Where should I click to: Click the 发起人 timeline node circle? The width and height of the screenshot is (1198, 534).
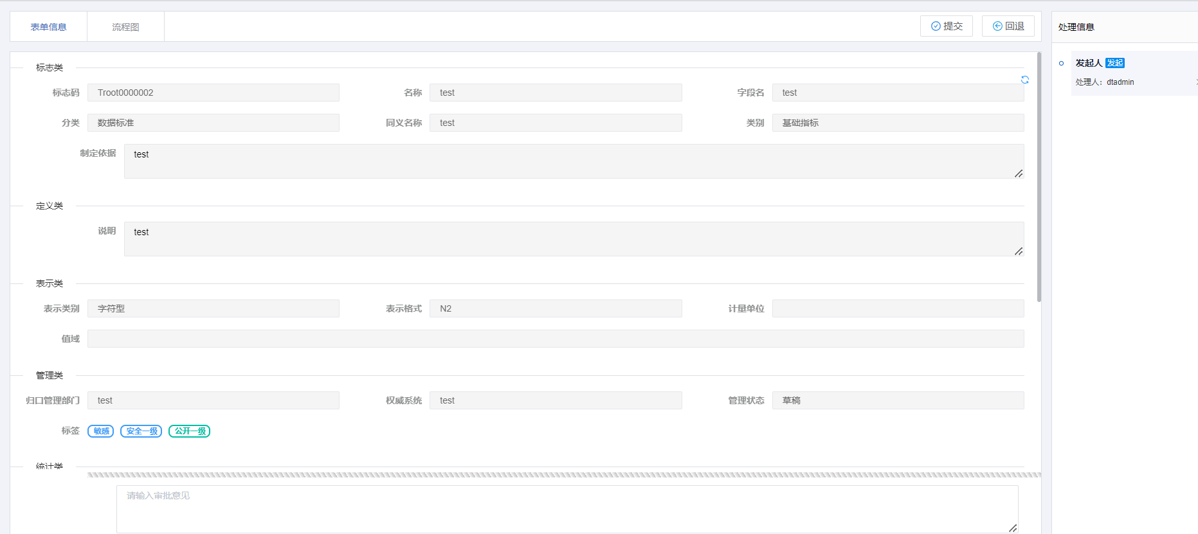1061,63
